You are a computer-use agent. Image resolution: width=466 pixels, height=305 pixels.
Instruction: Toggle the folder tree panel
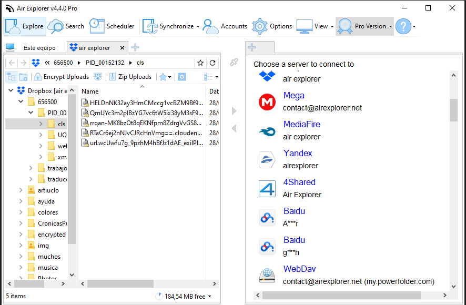(11, 77)
